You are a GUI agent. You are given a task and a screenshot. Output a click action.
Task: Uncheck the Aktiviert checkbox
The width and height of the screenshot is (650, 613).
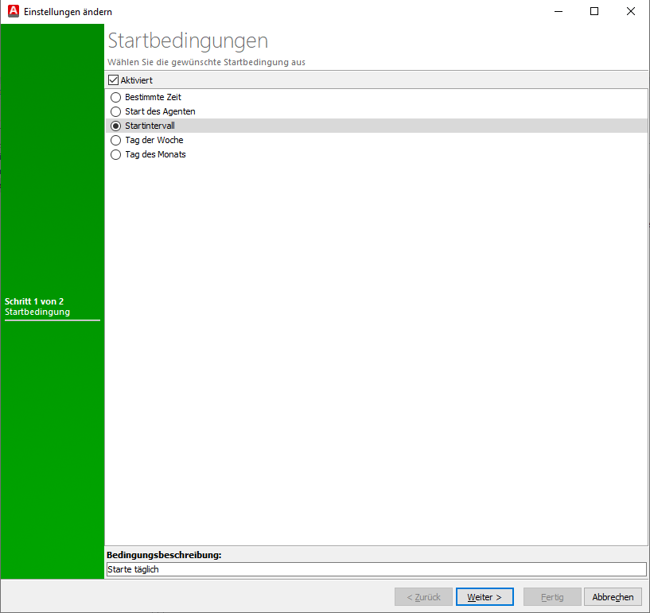pos(113,80)
